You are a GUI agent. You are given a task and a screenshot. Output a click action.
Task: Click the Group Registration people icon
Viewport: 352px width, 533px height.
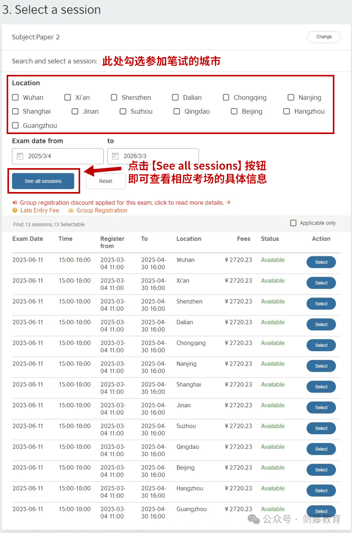[x=71, y=210]
